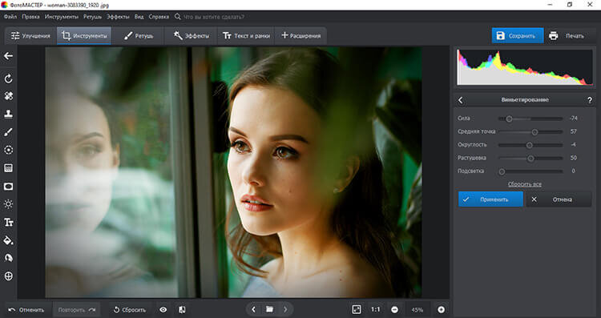This screenshot has width=601, height=318.
Task: Click the Отменить undo button
Action: click(26, 309)
